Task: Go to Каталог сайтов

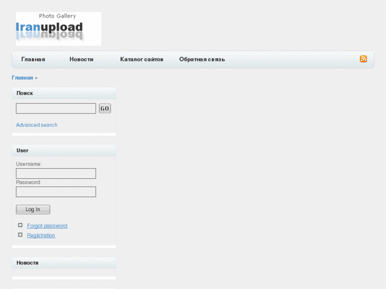Action: click(x=142, y=59)
